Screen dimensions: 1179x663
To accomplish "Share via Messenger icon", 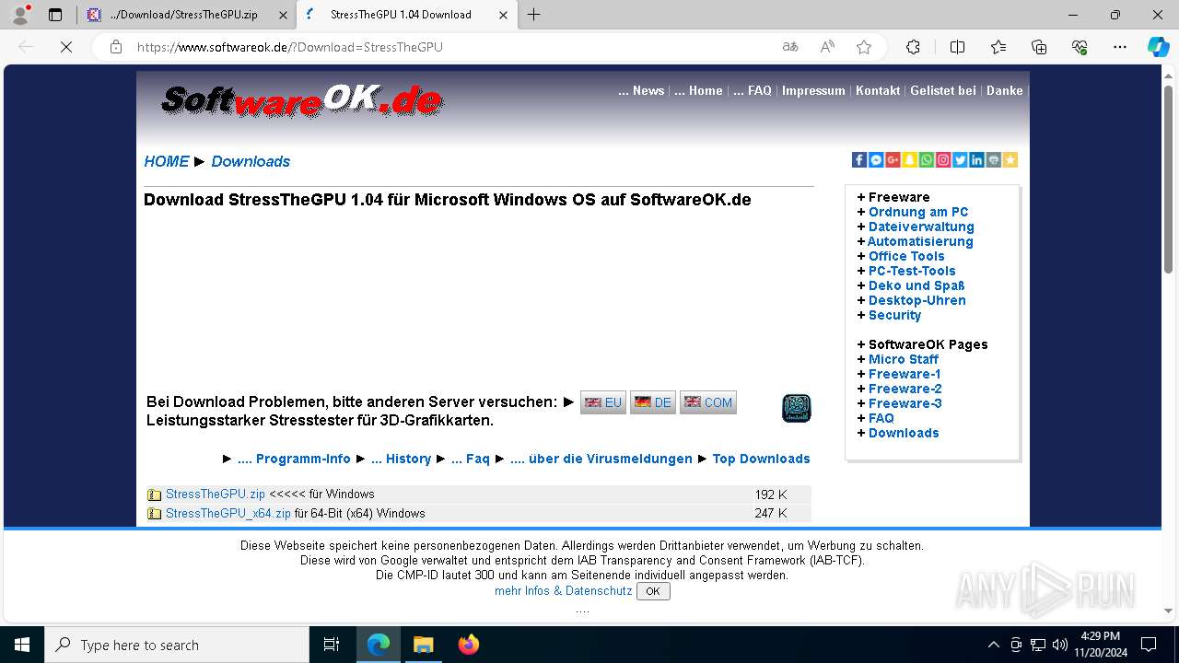I will (x=876, y=160).
